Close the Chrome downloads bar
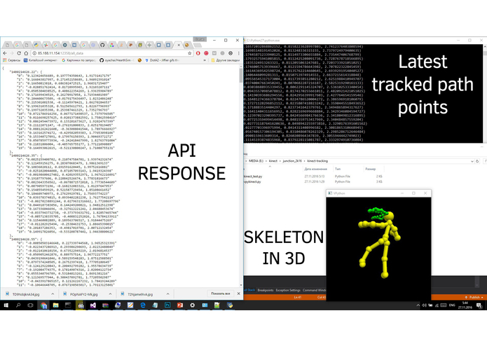 click(238, 293)
